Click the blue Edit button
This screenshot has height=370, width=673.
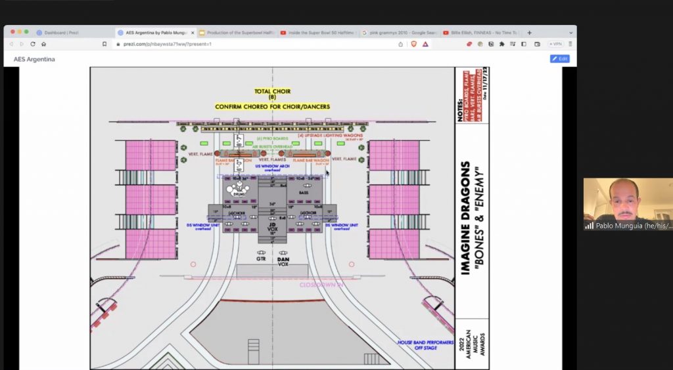click(559, 59)
